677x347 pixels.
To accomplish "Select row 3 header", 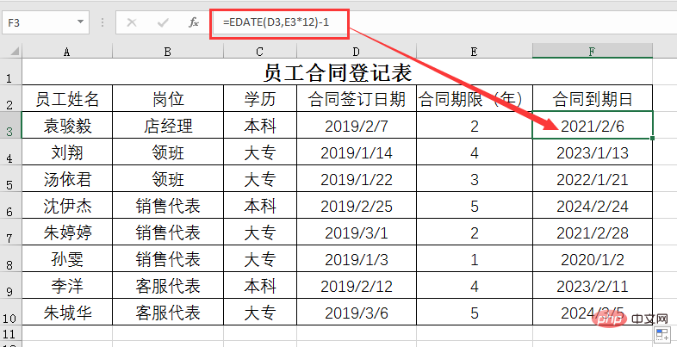I will (10, 125).
